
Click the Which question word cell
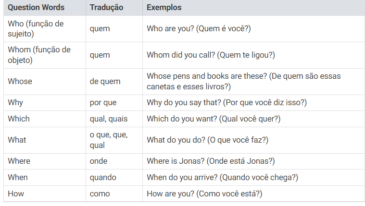[x=45, y=119]
